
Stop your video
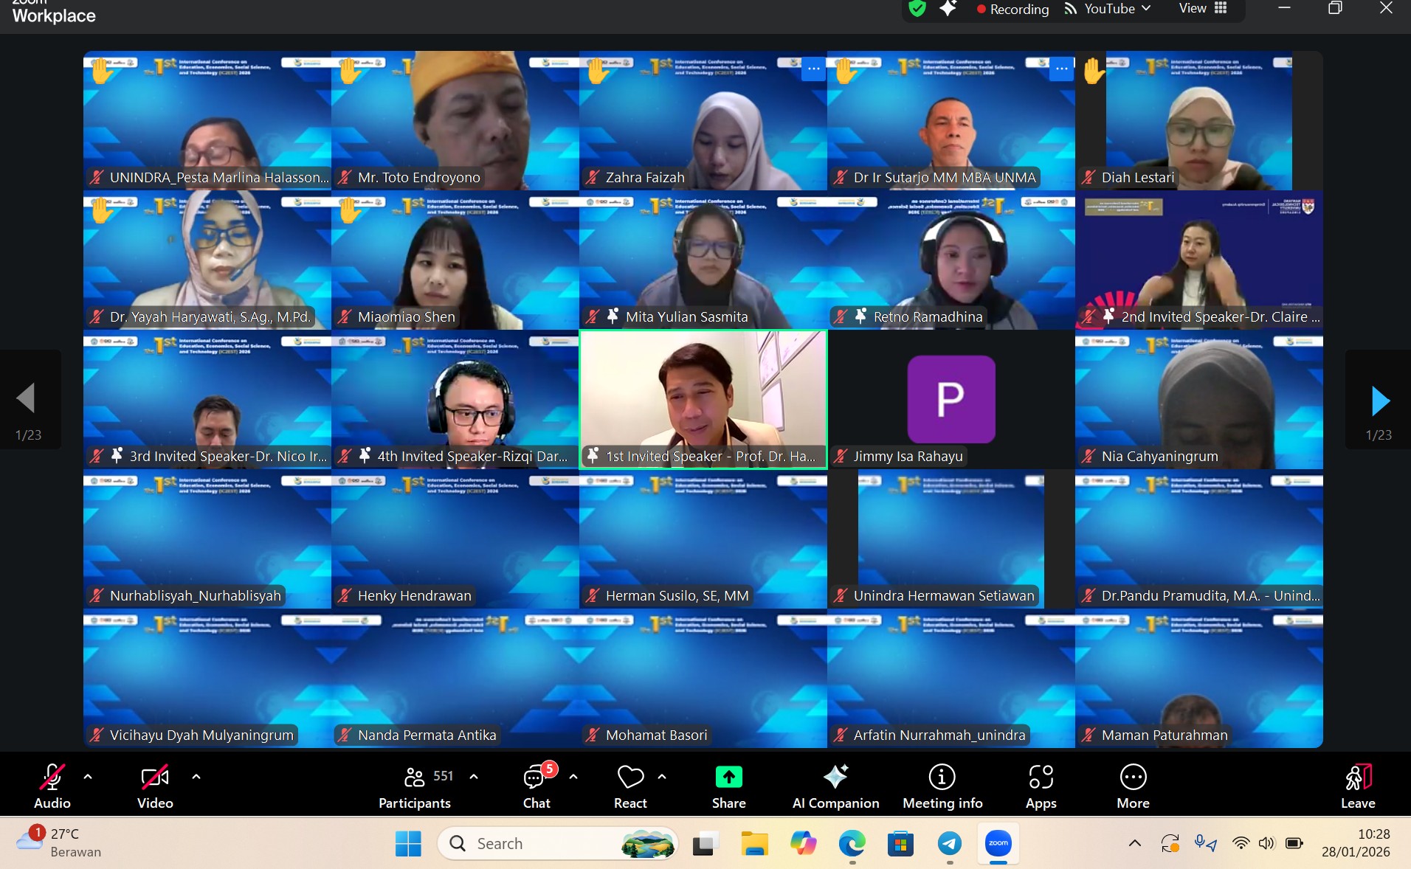[x=154, y=786]
